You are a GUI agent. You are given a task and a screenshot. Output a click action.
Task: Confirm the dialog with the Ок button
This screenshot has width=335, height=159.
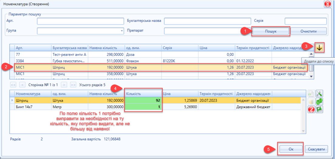291,149
